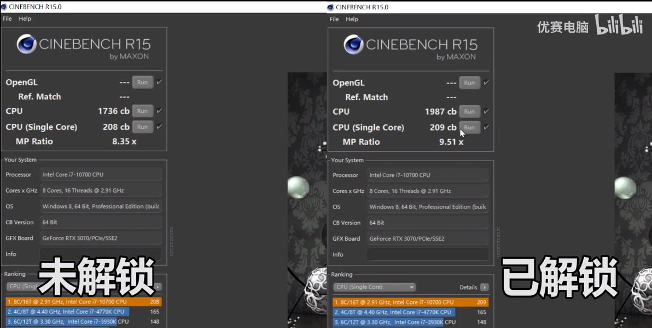This screenshot has height=328, width=652.
Task: Run OpenGL test in left window
Action: [143, 82]
